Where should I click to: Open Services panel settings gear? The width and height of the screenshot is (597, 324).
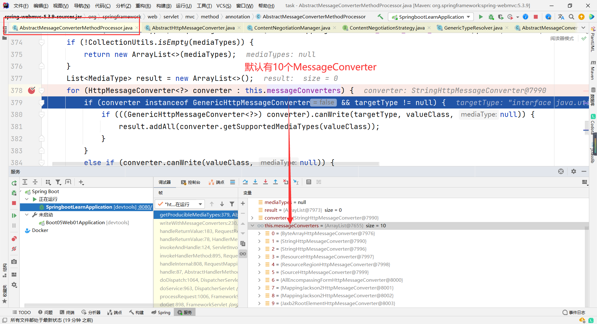(x=574, y=171)
